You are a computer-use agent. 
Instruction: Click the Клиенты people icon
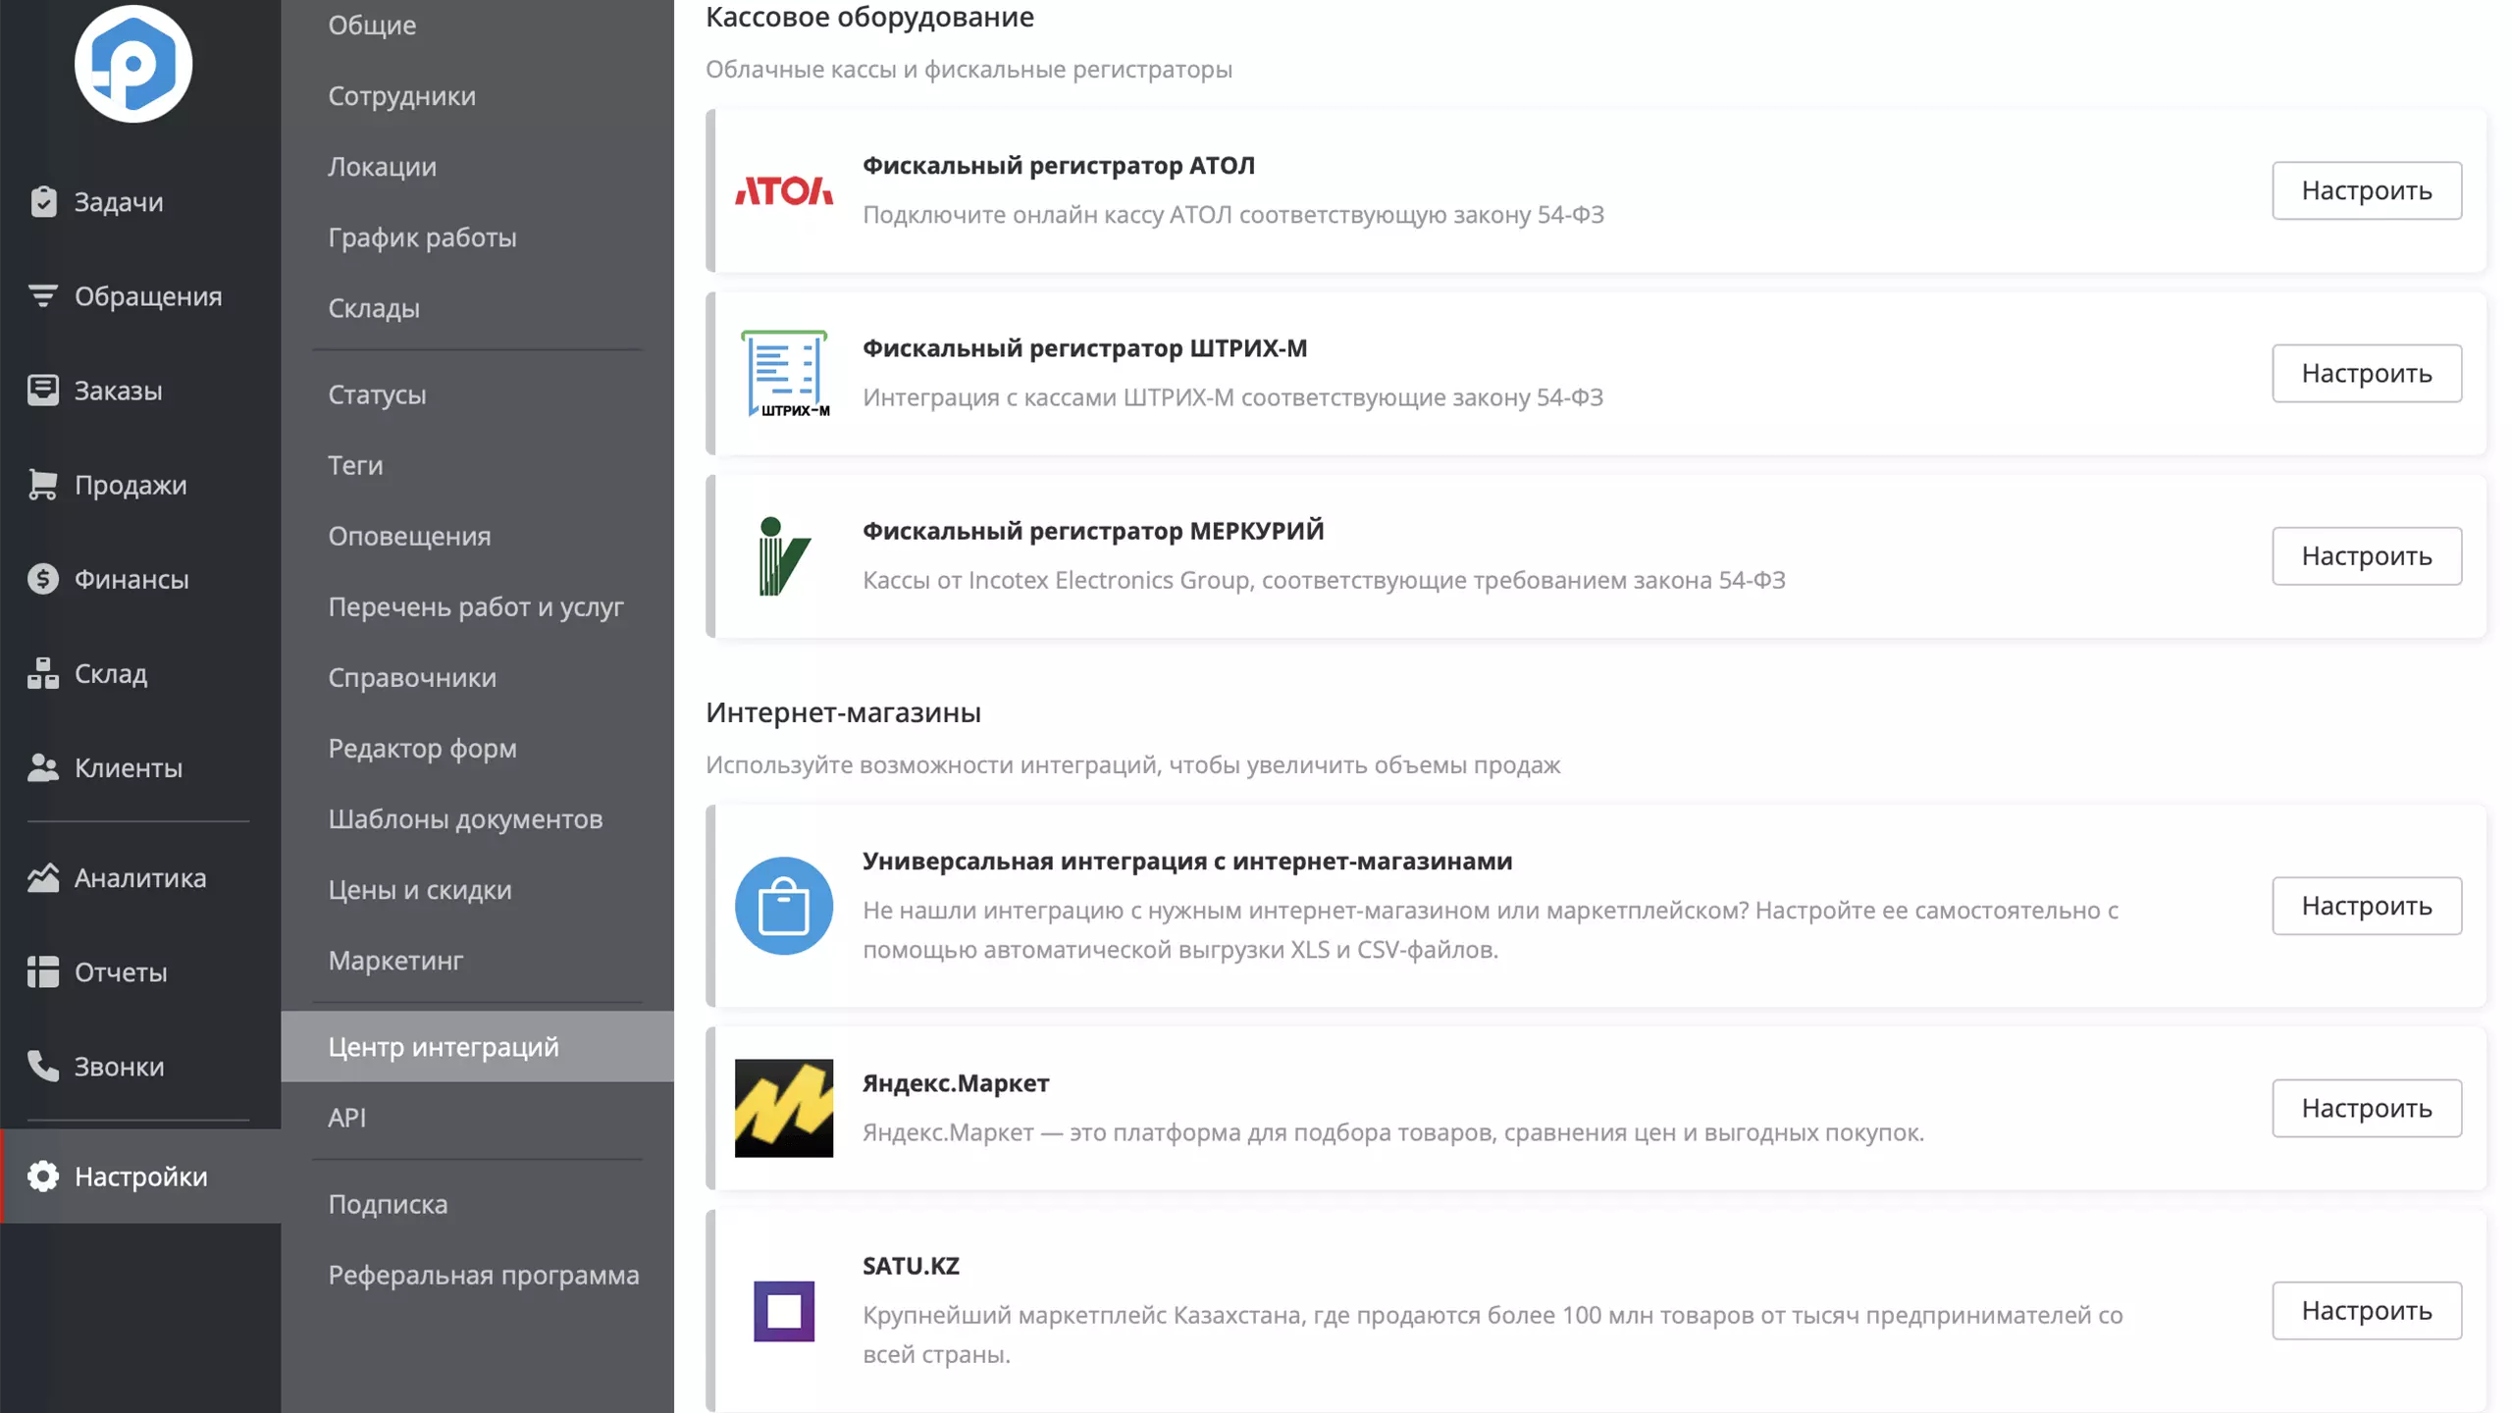tap(43, 767)
